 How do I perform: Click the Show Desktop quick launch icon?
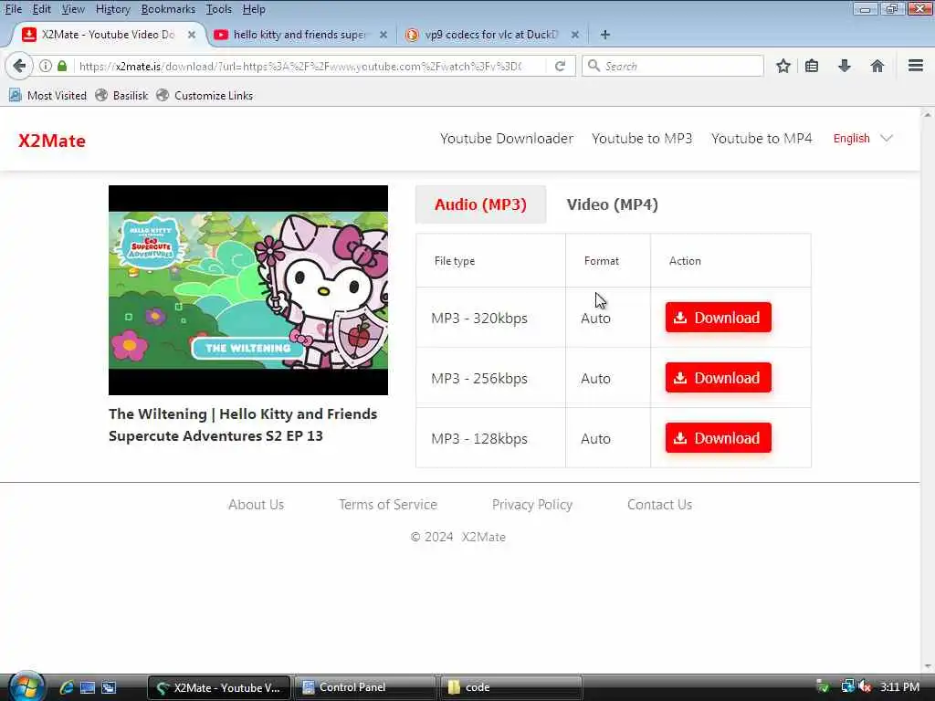[88, 687]
